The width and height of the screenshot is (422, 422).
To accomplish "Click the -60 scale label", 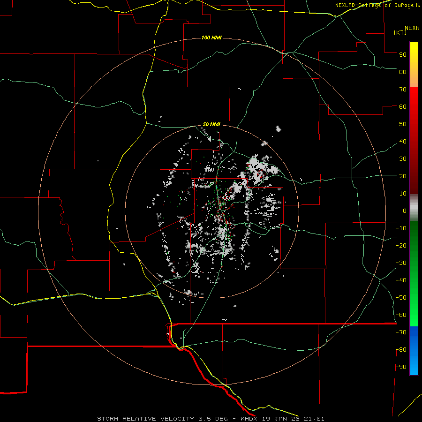I will coord(401,315).
